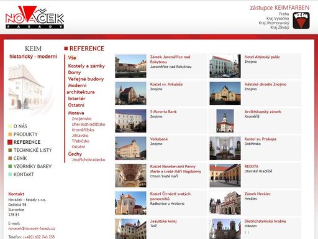Open the Jindřichohradecko region under Čechy
This screenshot has height=239, width=318.
[88, 160]
